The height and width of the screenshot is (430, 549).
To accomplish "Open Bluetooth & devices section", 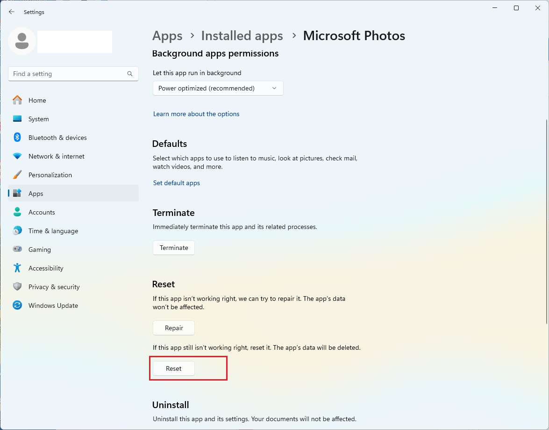I will tap(73, 138).
